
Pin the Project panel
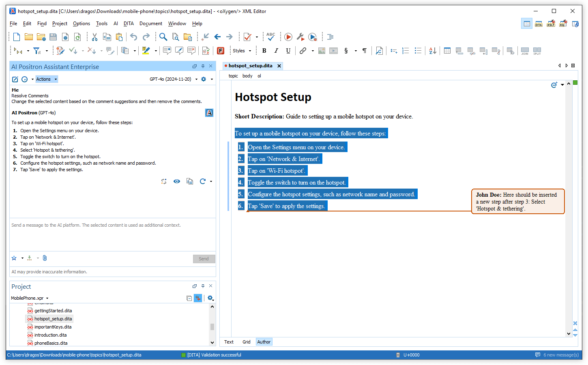click(x=203, y=286)
